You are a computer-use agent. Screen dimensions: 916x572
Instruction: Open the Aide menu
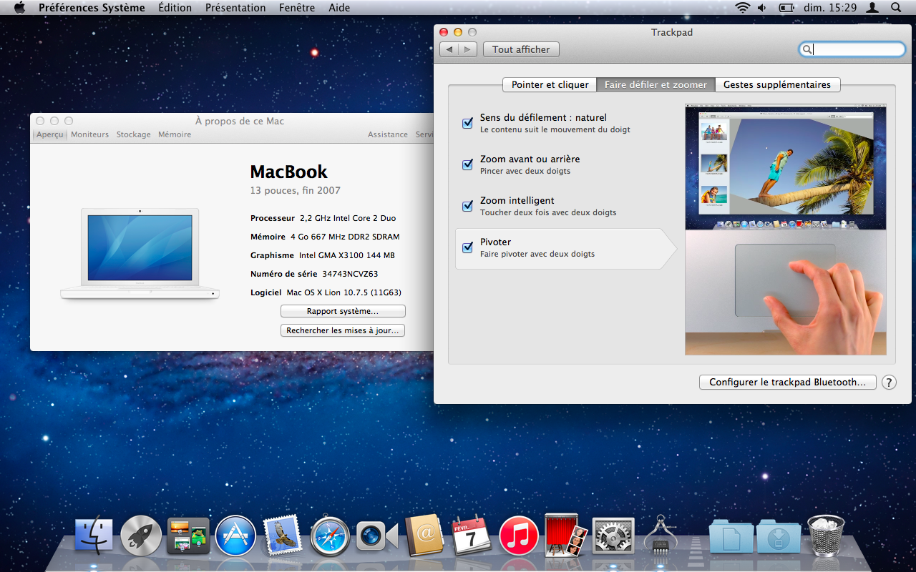point(339,8)
